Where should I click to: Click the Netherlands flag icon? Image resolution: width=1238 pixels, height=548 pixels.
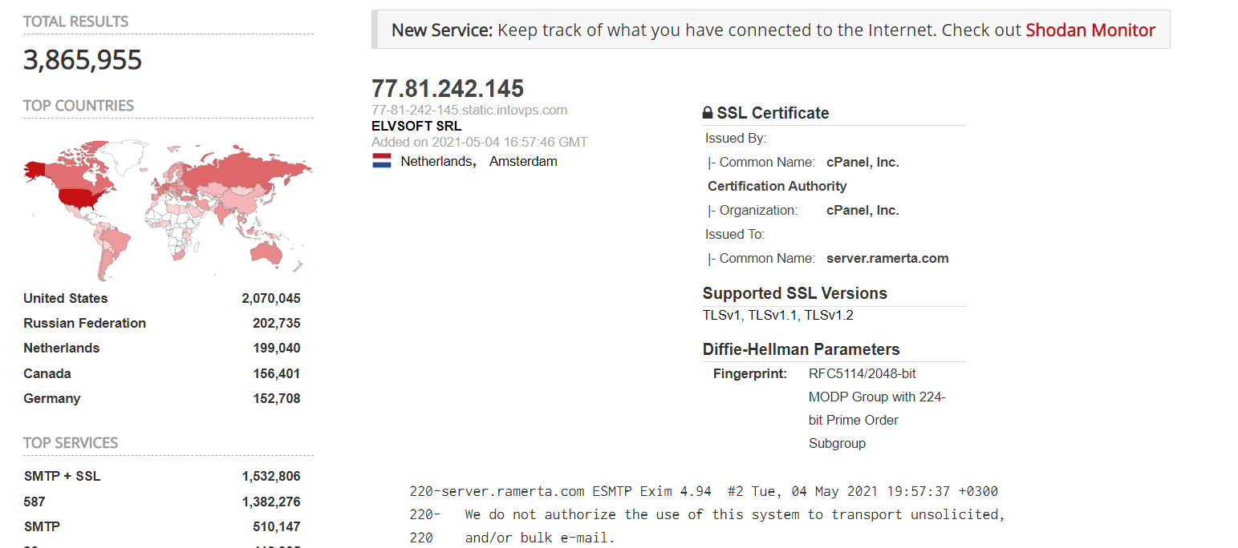click(381, 161)
